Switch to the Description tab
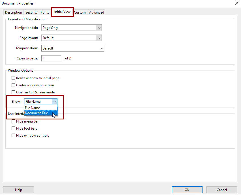 pos(14,12)
